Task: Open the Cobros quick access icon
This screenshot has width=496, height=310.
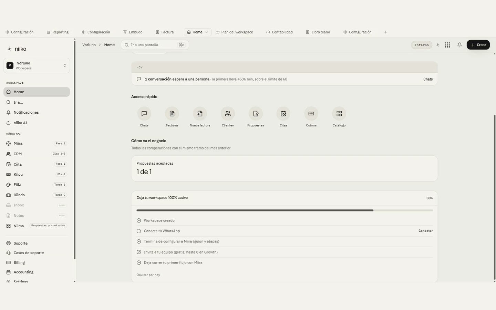Action: pyautogui.click(x=311, y=114)
